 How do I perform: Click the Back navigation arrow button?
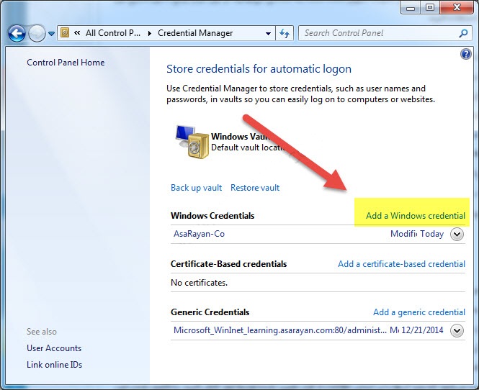[x=17, y=33]
